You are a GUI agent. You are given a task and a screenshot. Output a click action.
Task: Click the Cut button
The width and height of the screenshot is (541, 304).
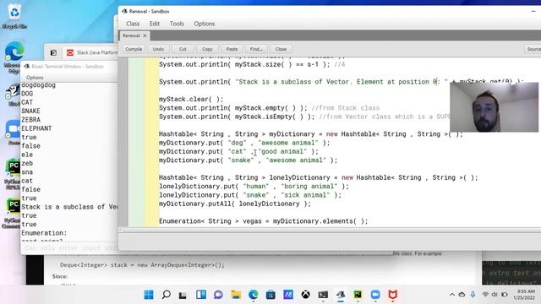pos(183,49)
